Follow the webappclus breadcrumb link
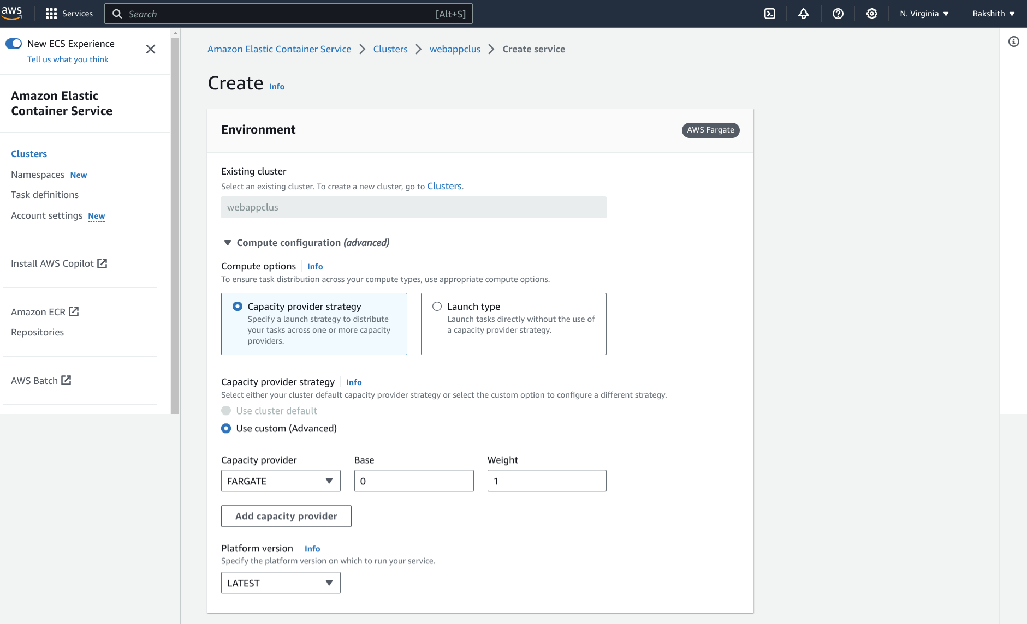 [x=455, y=49]
